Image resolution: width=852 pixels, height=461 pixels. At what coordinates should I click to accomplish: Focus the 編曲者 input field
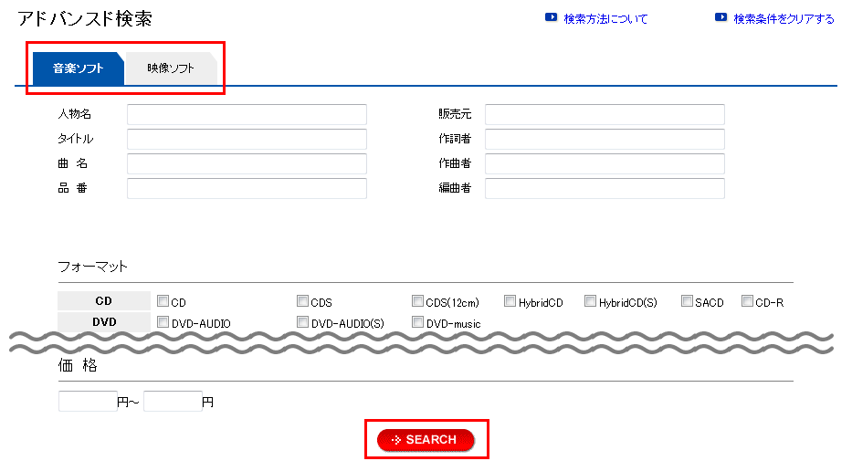point(605,188)
